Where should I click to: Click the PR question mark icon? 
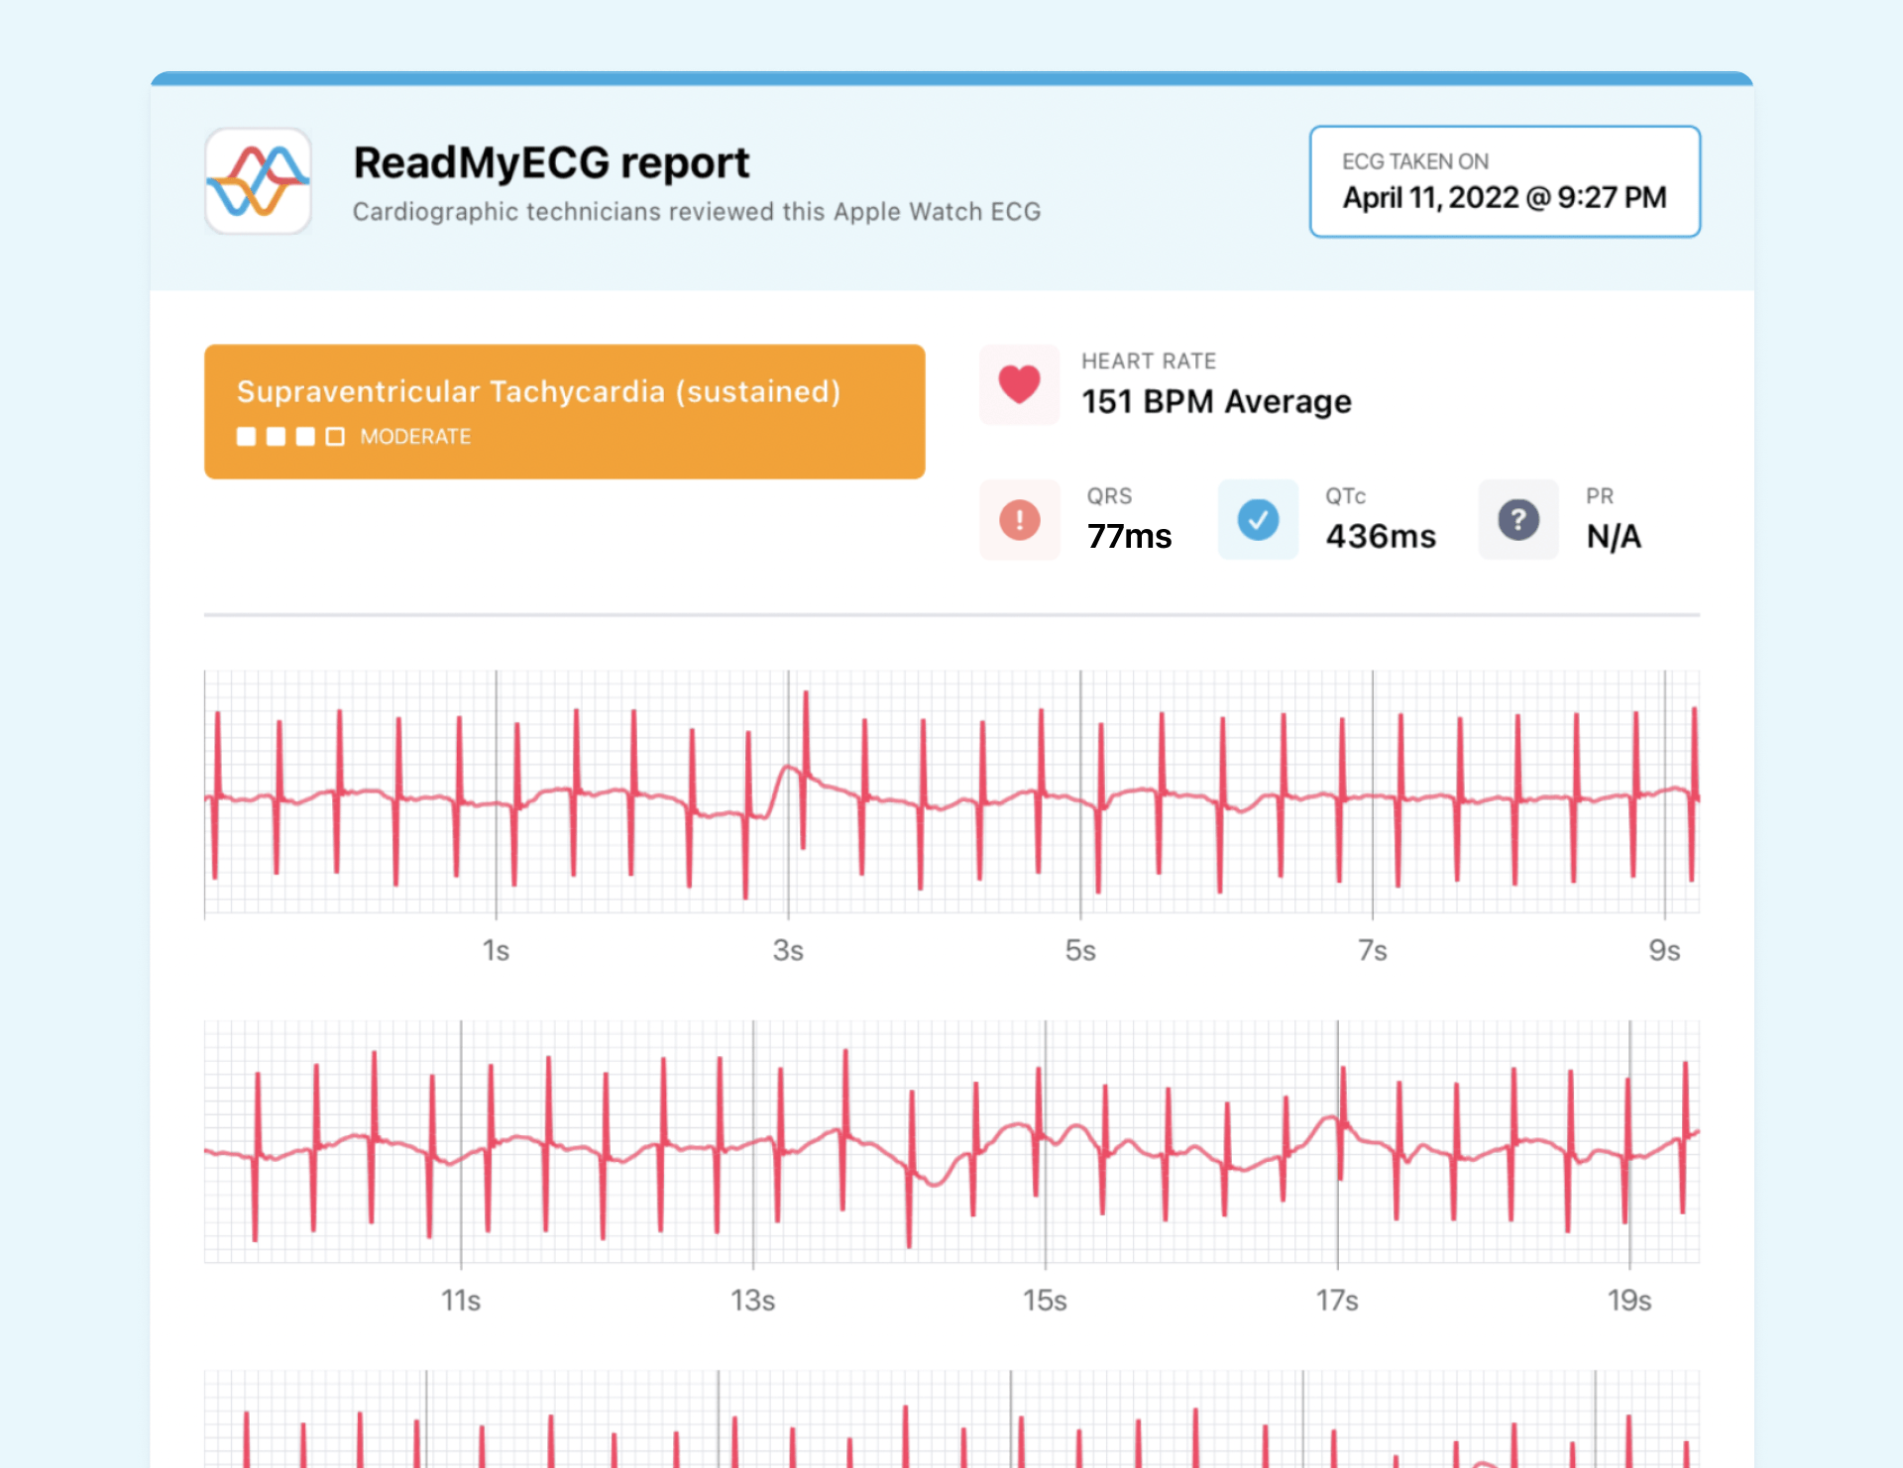coord(1518,519)
